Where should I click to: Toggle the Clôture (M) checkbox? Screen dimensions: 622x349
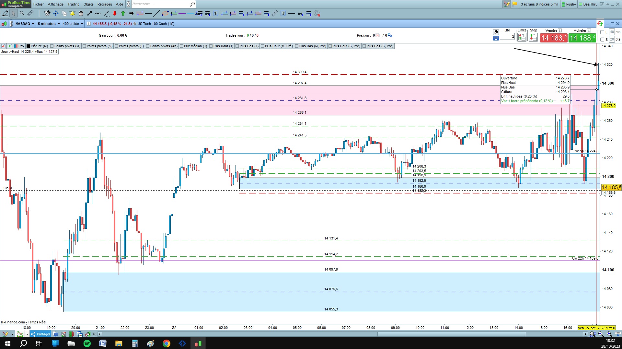tap(28, 46)
